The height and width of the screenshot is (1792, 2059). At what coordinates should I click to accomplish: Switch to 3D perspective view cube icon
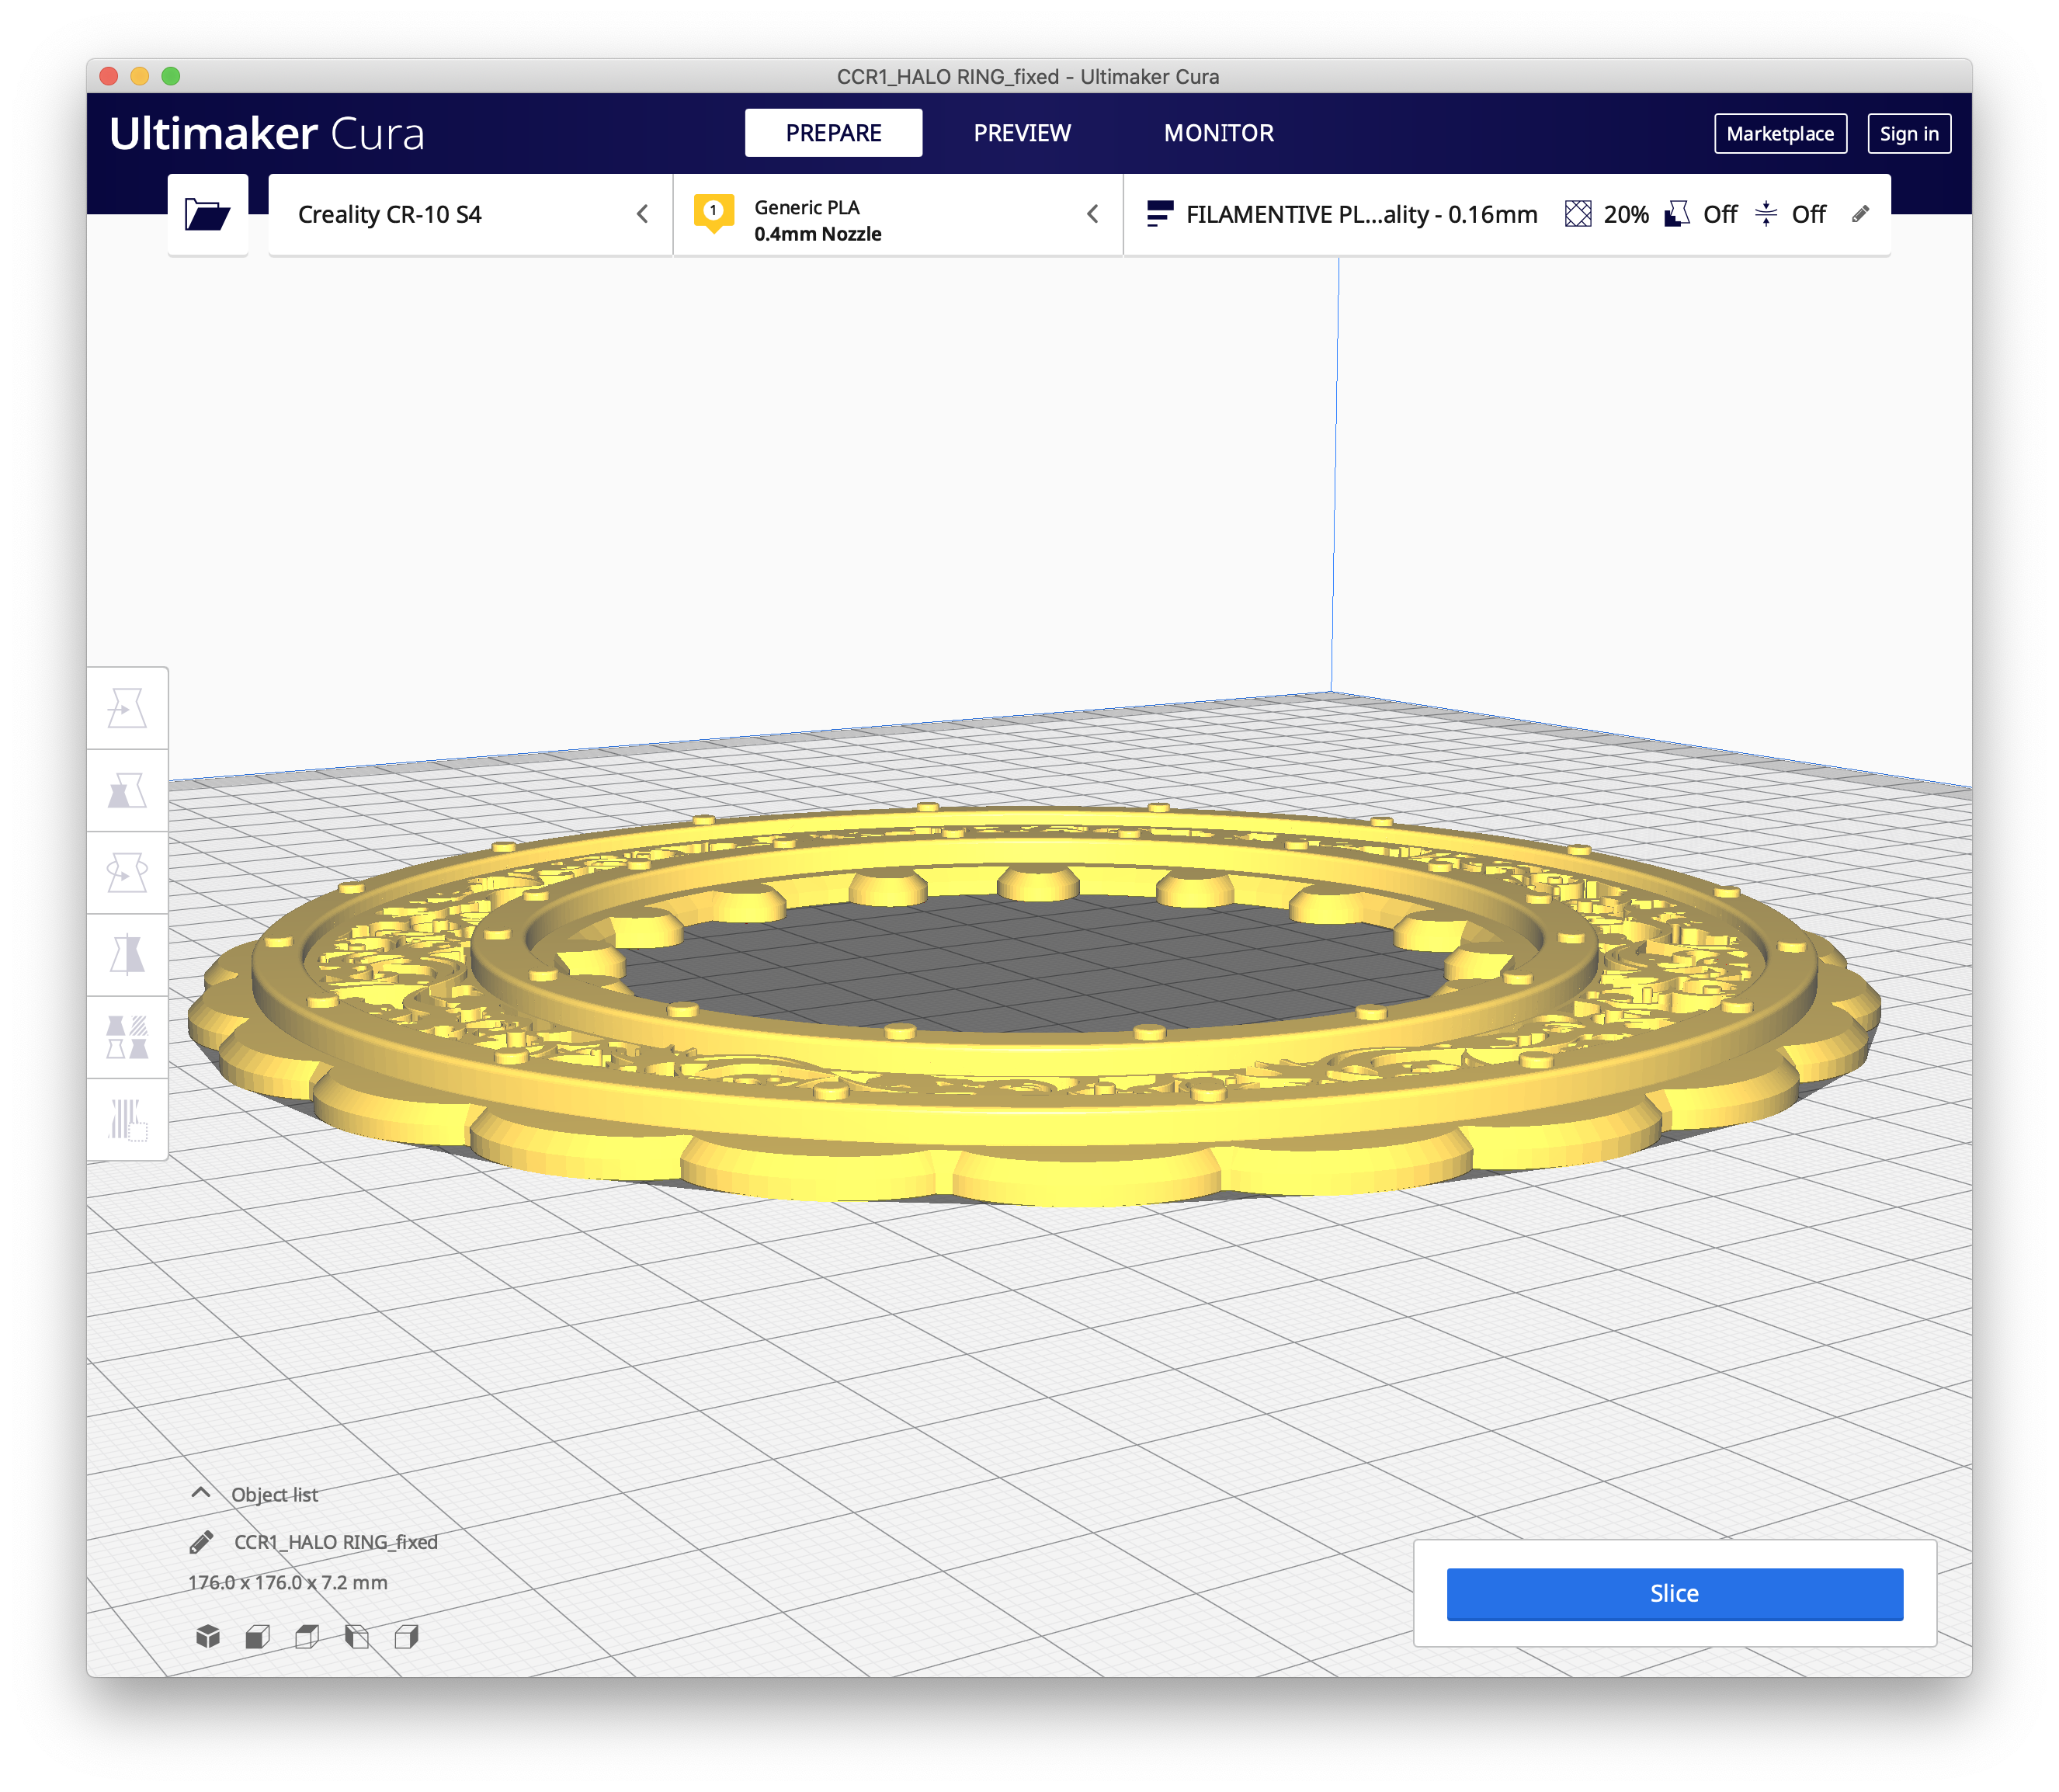pyautogui.click(x=208, y=1636)
